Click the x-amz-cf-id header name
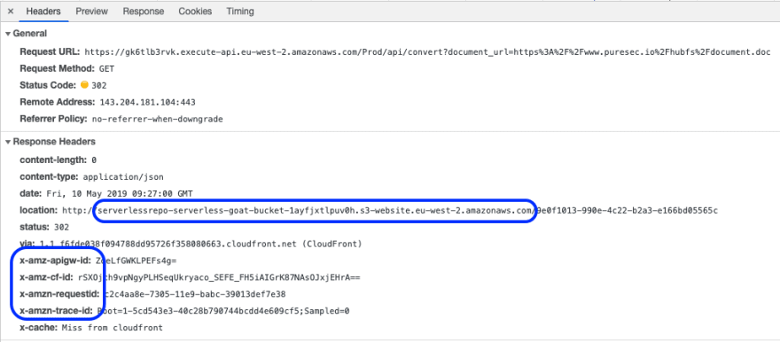The image size is (780, 342). 47,277
